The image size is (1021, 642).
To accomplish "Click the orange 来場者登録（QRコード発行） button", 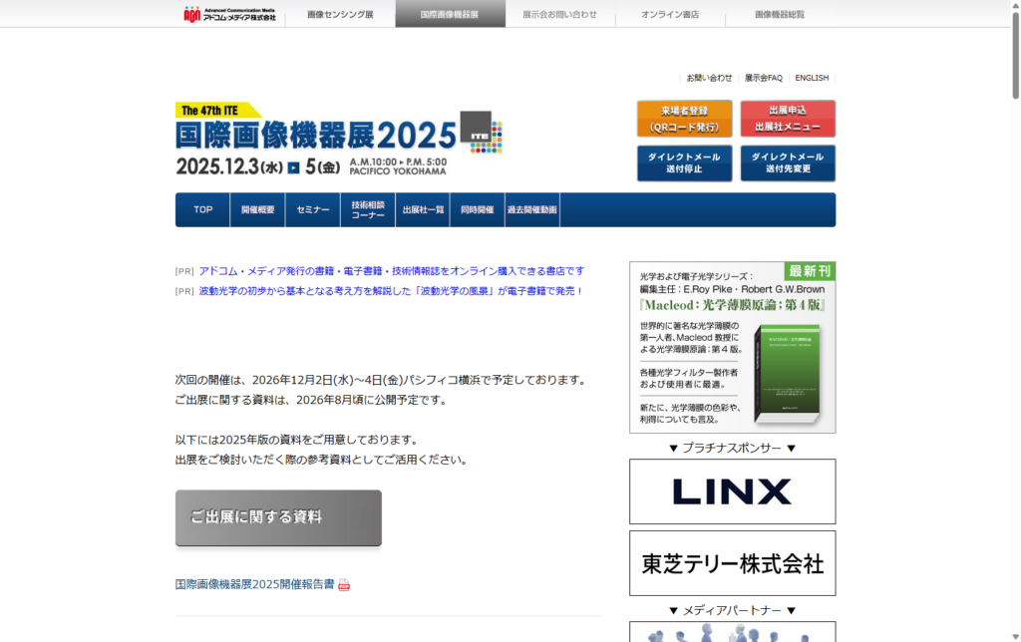I will click(x=684, y=118).
